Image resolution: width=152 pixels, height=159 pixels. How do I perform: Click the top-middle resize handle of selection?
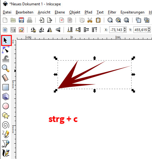point(94,58)
